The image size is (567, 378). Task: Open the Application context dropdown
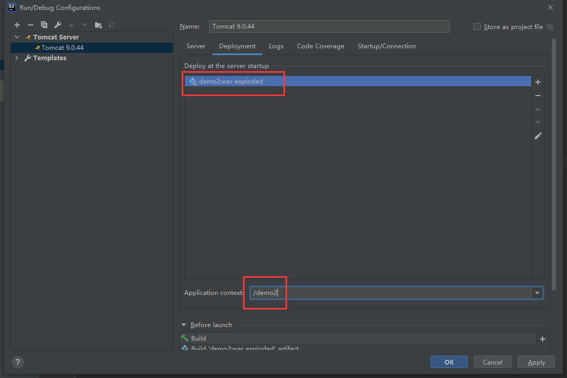coord(537,293)
